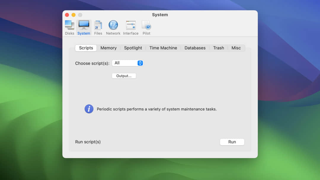Switch to the Time Machine tab
This screenshot has height=180, width=320.
tap(163, 48)
